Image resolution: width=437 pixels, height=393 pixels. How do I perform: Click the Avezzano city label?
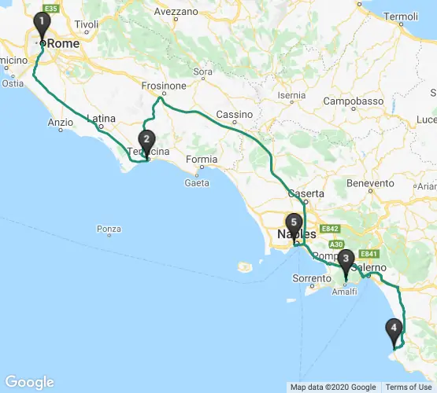coord(176,12)
